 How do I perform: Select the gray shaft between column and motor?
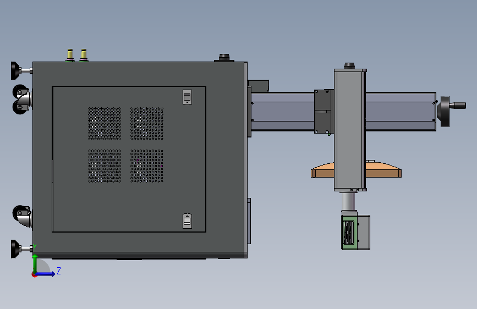(348, 201)
